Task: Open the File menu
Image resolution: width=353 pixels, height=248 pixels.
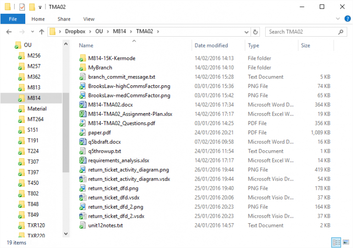Action: pos(13,19)
